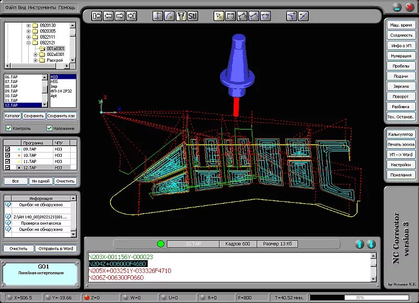Select code line N205X+003251Y-033326F4710
This screenshot has height=303, width=419.
(x=130, y=271)
